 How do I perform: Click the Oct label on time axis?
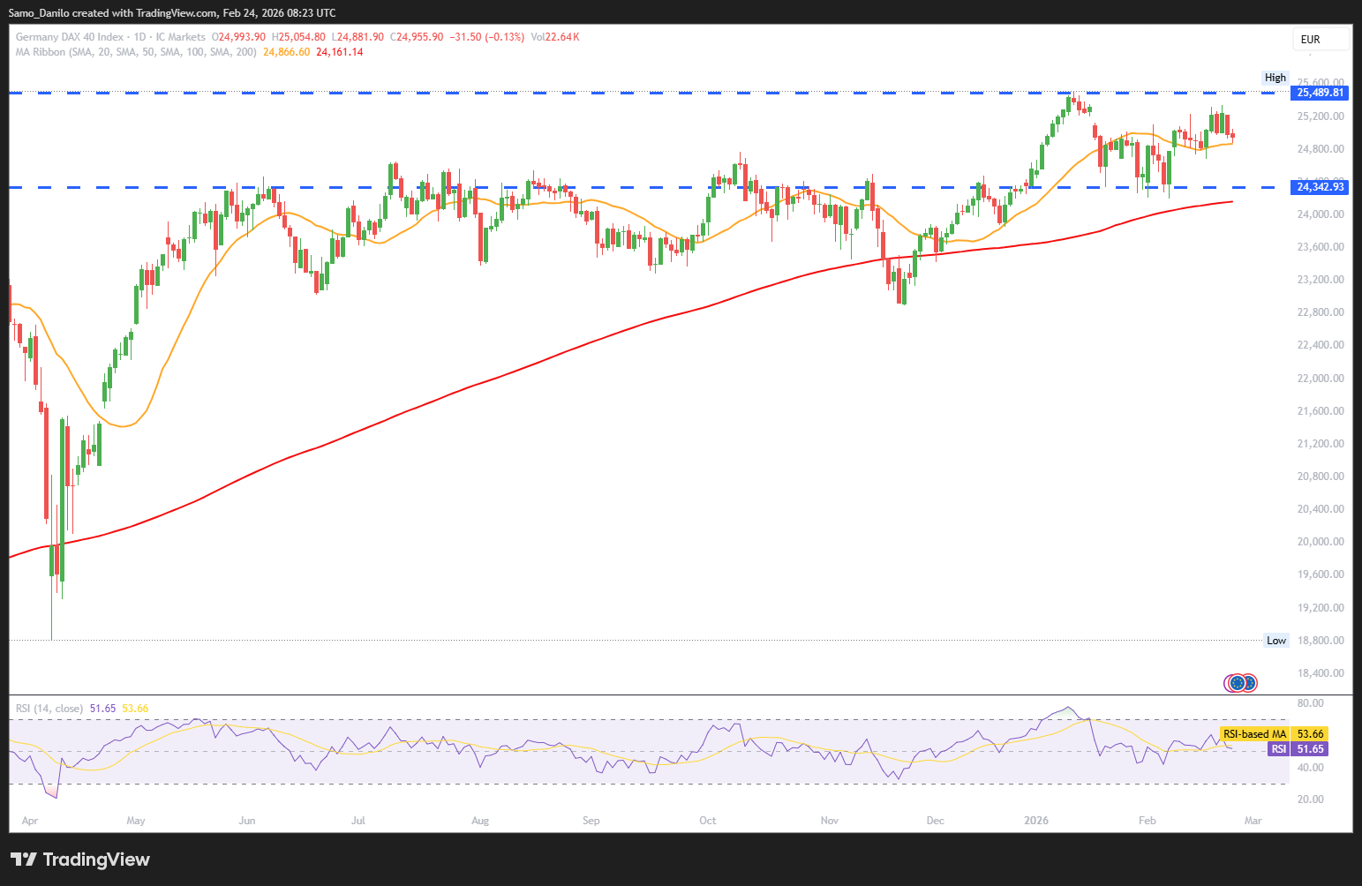707,821
